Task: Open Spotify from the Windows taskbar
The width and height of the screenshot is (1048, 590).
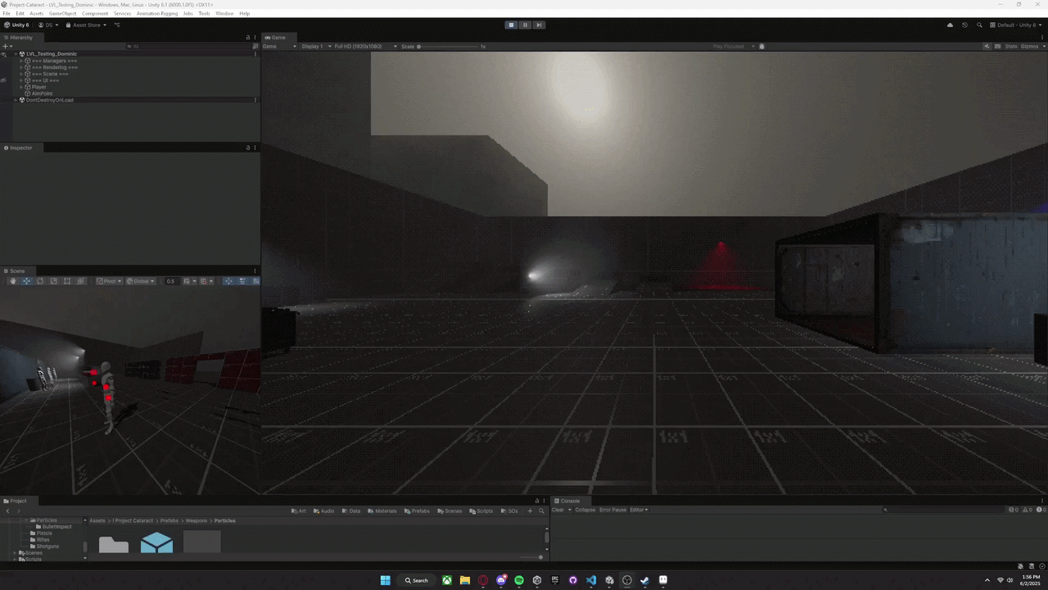Action: pos(519,580)
